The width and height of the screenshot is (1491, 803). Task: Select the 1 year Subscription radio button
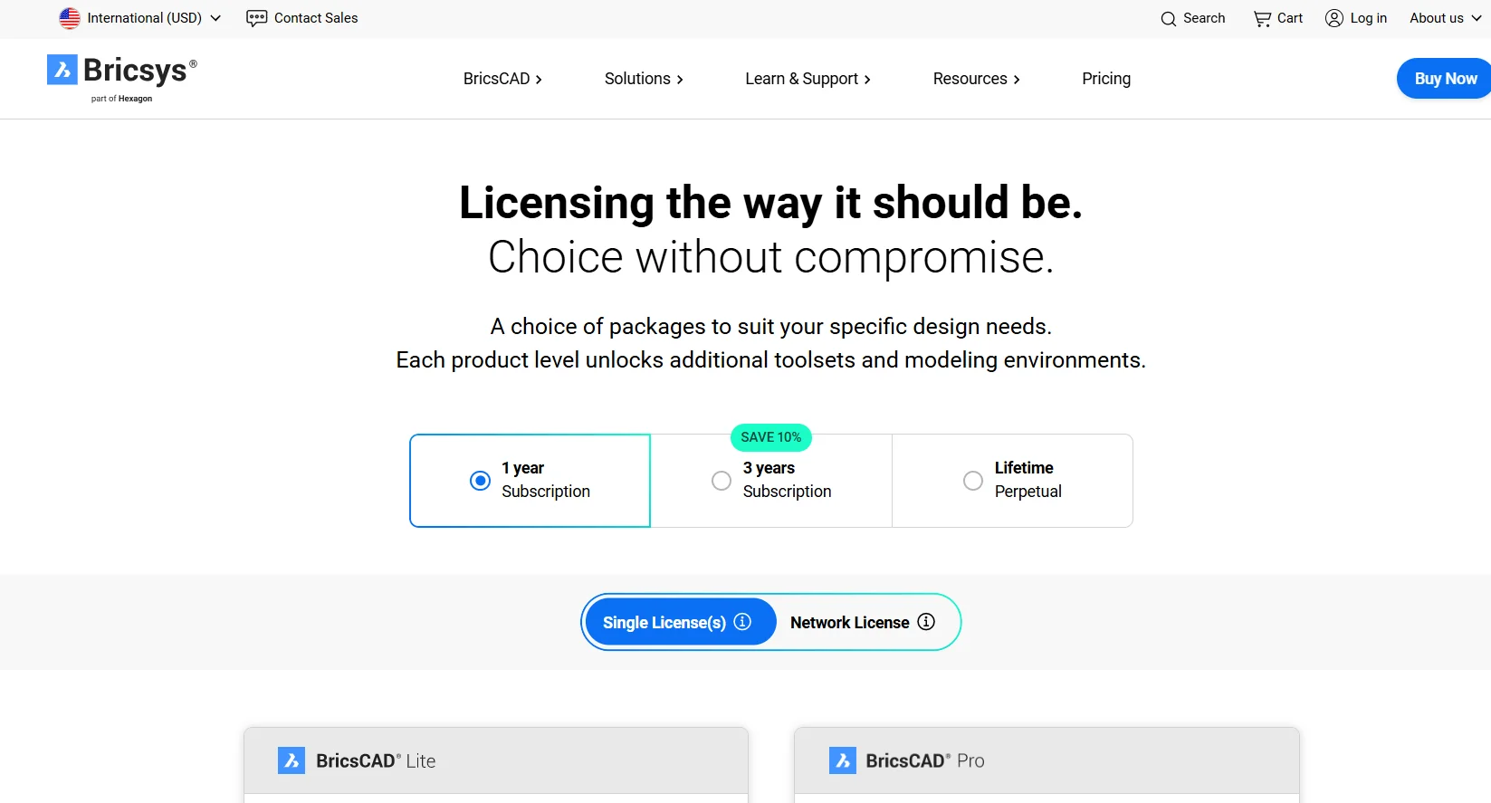coord(481,481)
